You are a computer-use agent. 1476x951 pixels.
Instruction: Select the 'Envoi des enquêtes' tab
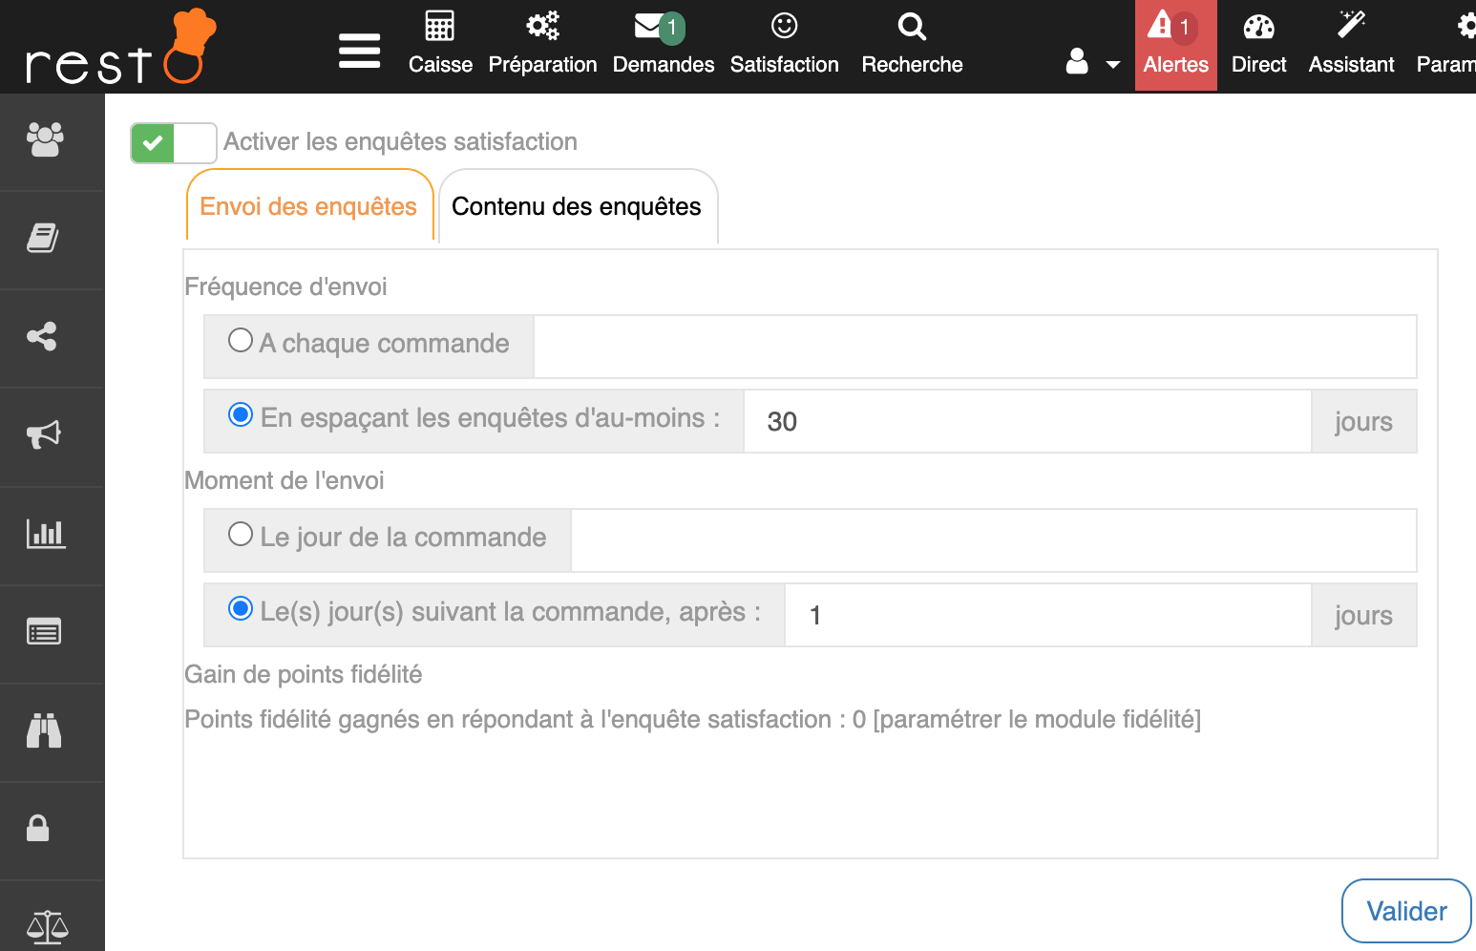click(x=308, y=207)
